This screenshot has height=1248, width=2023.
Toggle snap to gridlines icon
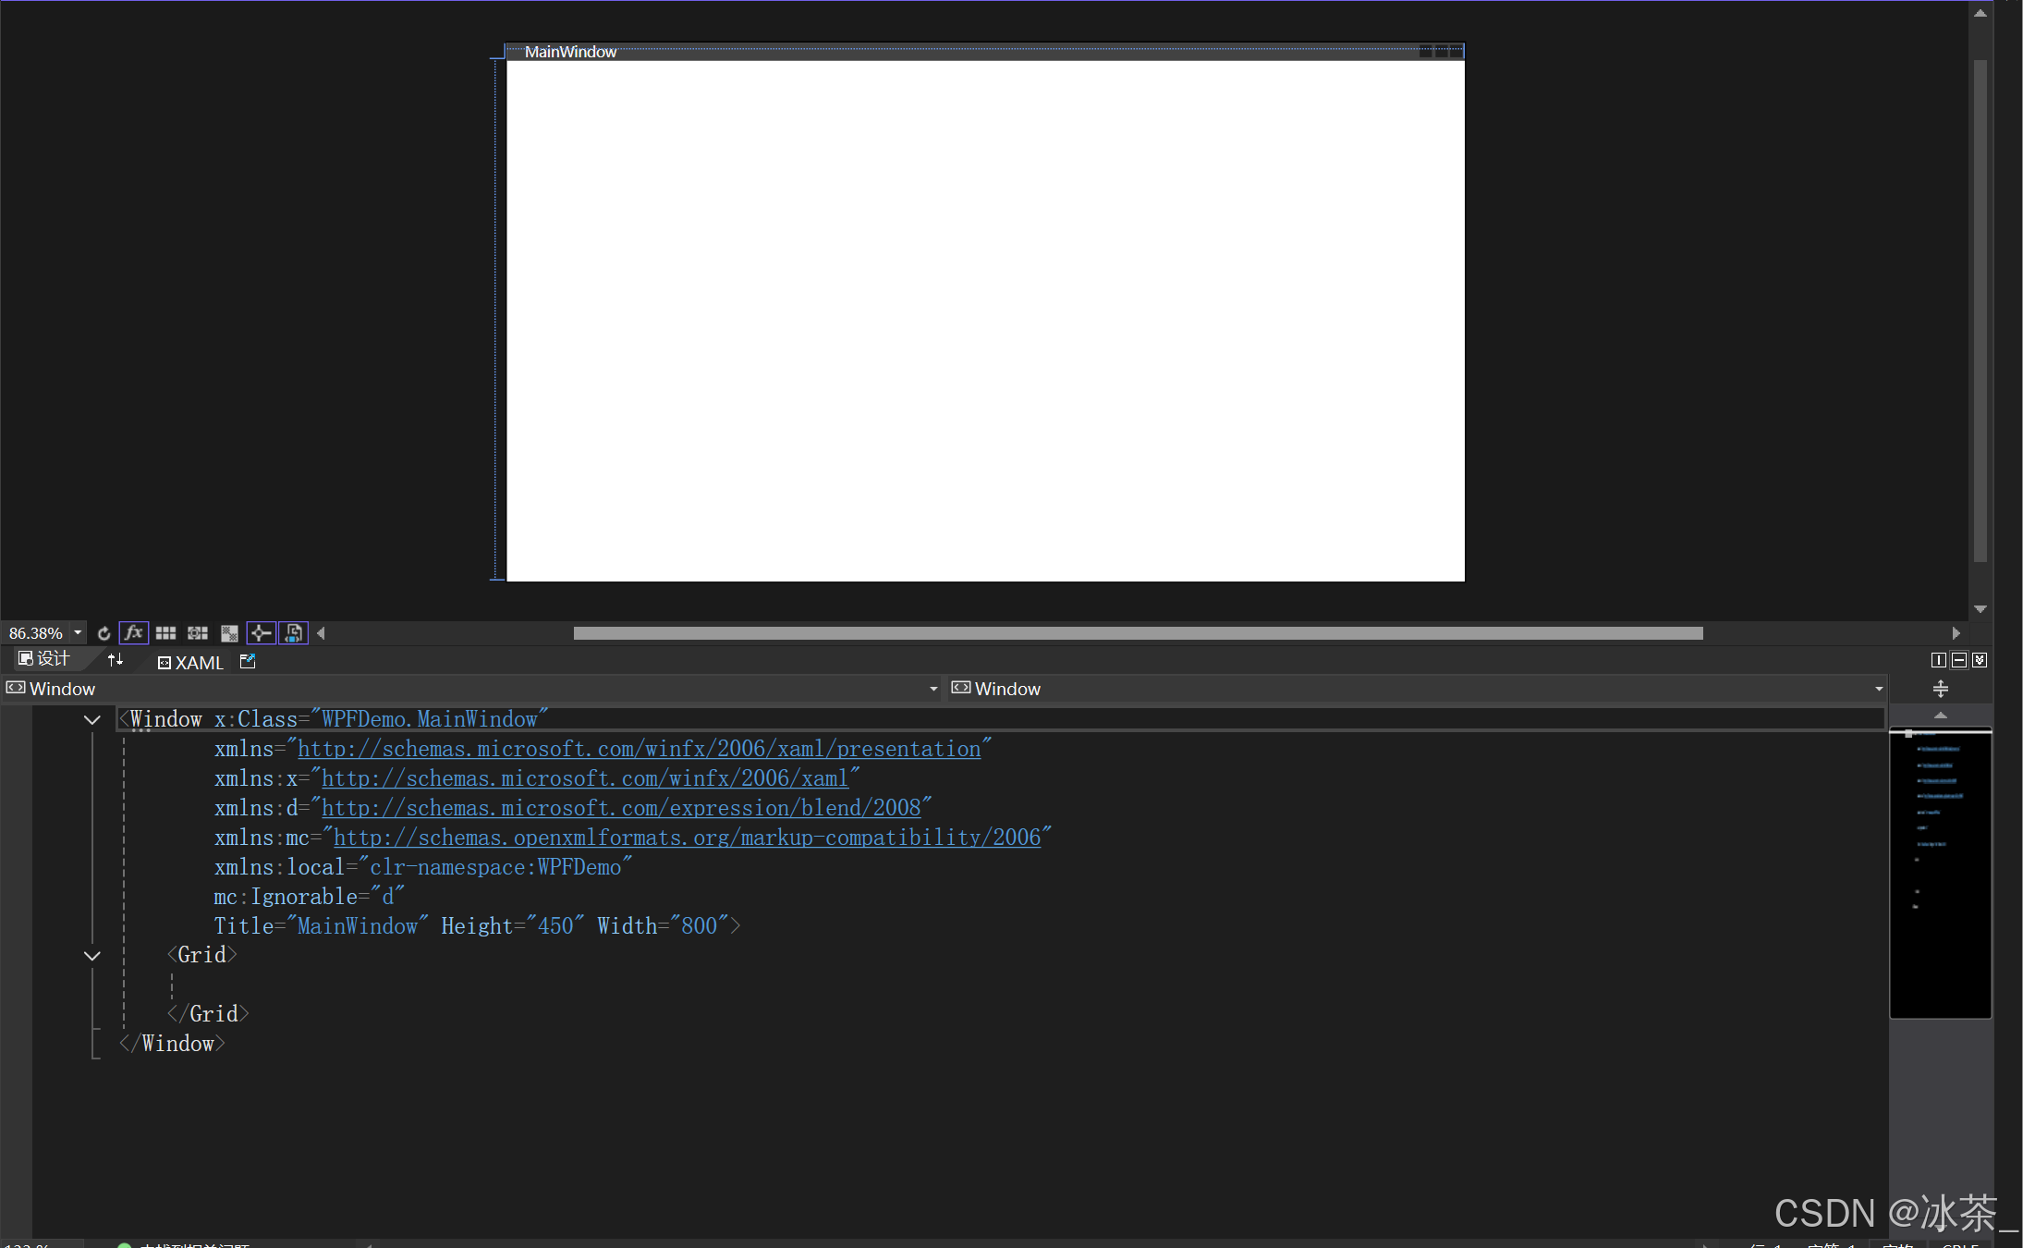pyautogui.click(x=198, y=633)
